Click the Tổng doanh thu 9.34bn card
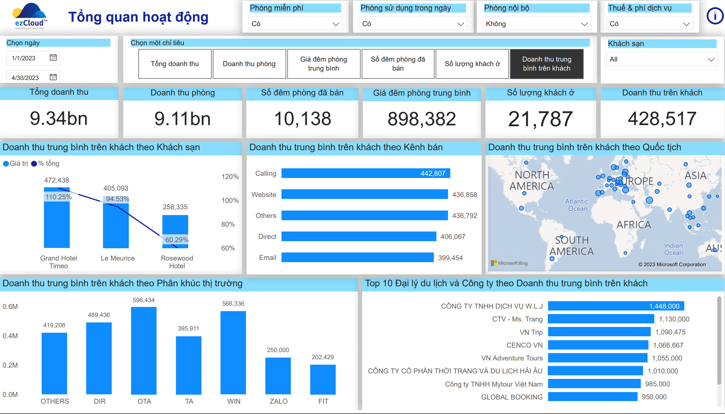The width and height of the screenshot is (725, 414). pyautogui.click(x=59, y=113)
